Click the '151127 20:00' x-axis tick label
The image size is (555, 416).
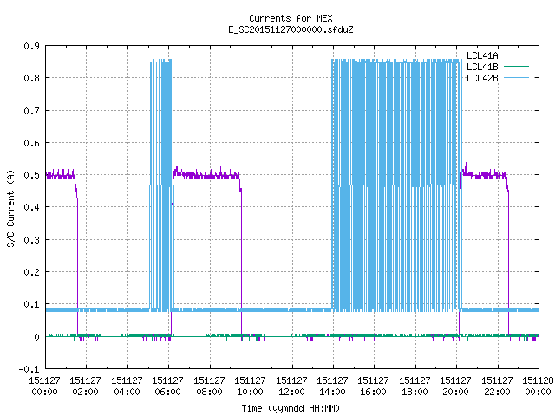455,386
